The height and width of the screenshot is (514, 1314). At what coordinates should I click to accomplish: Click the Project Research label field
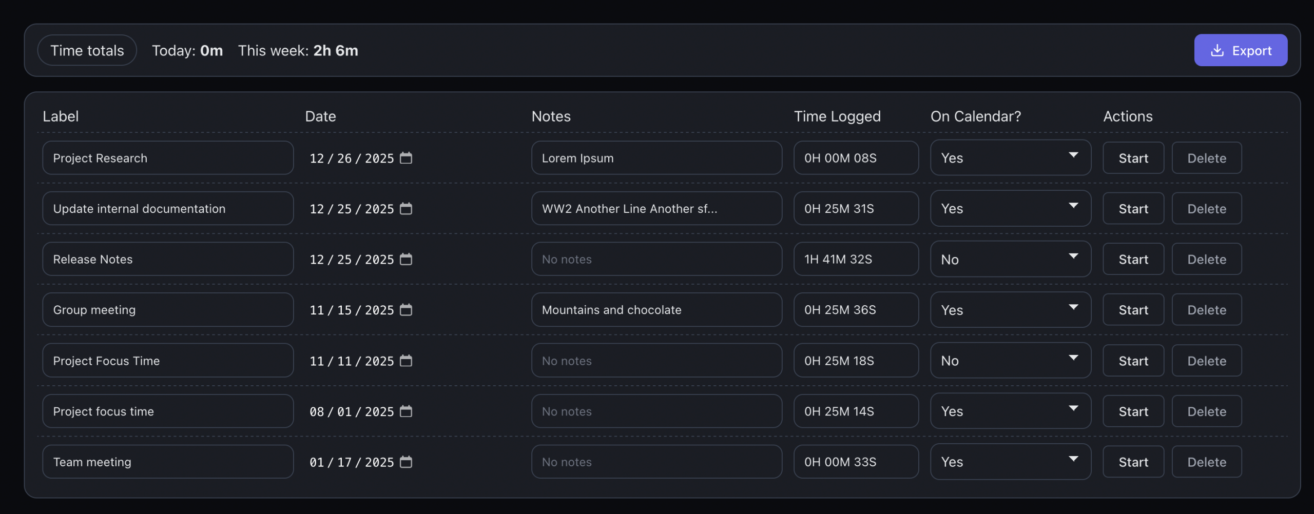coord(168,157)
